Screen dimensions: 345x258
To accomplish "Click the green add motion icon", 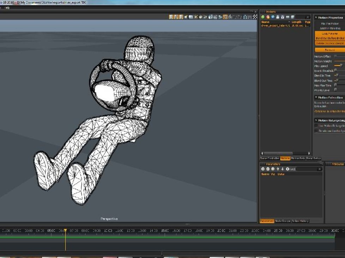I will coord(263,17).
